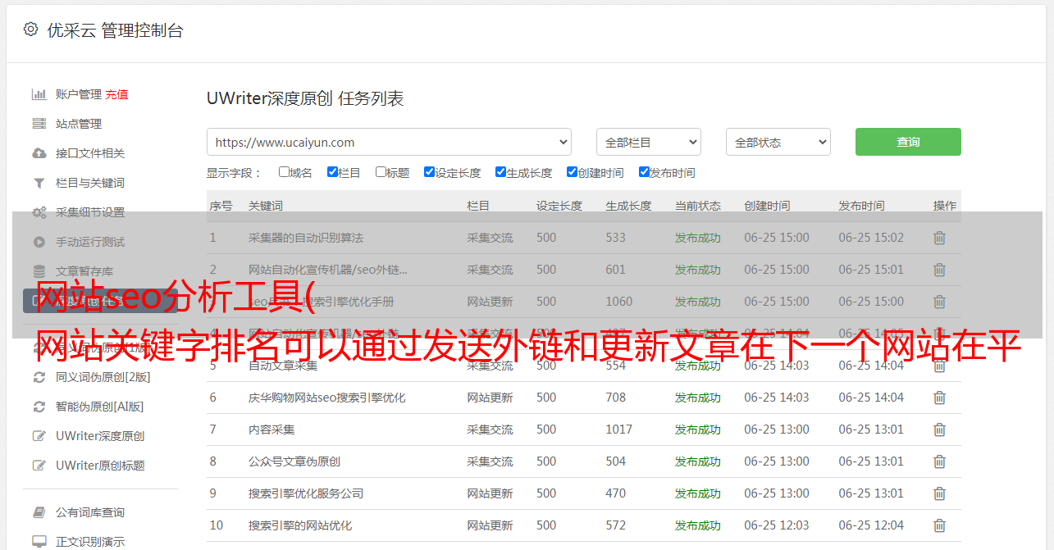This screenshot has height=550, width=1054.
Task: Click the server icon for 站点管理
Action: [39, 124]
